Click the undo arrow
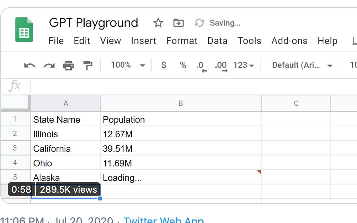This screenshot has width=357, height=223. pyautogui.click(x=30, y=66)
